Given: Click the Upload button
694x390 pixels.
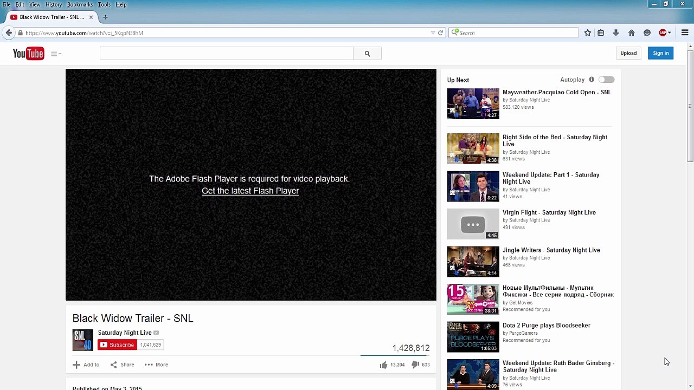Looking at the screenshot, I should (x=628, y=53).
